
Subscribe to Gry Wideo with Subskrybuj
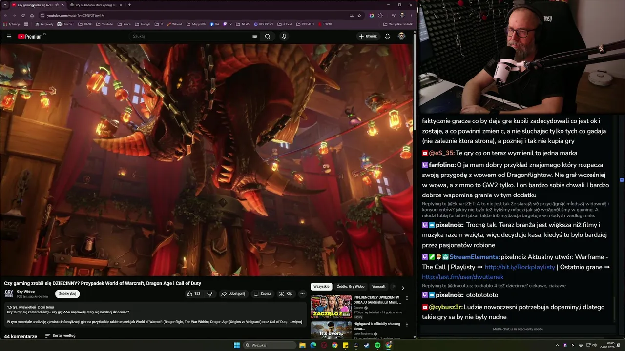[x=67, y=294]
